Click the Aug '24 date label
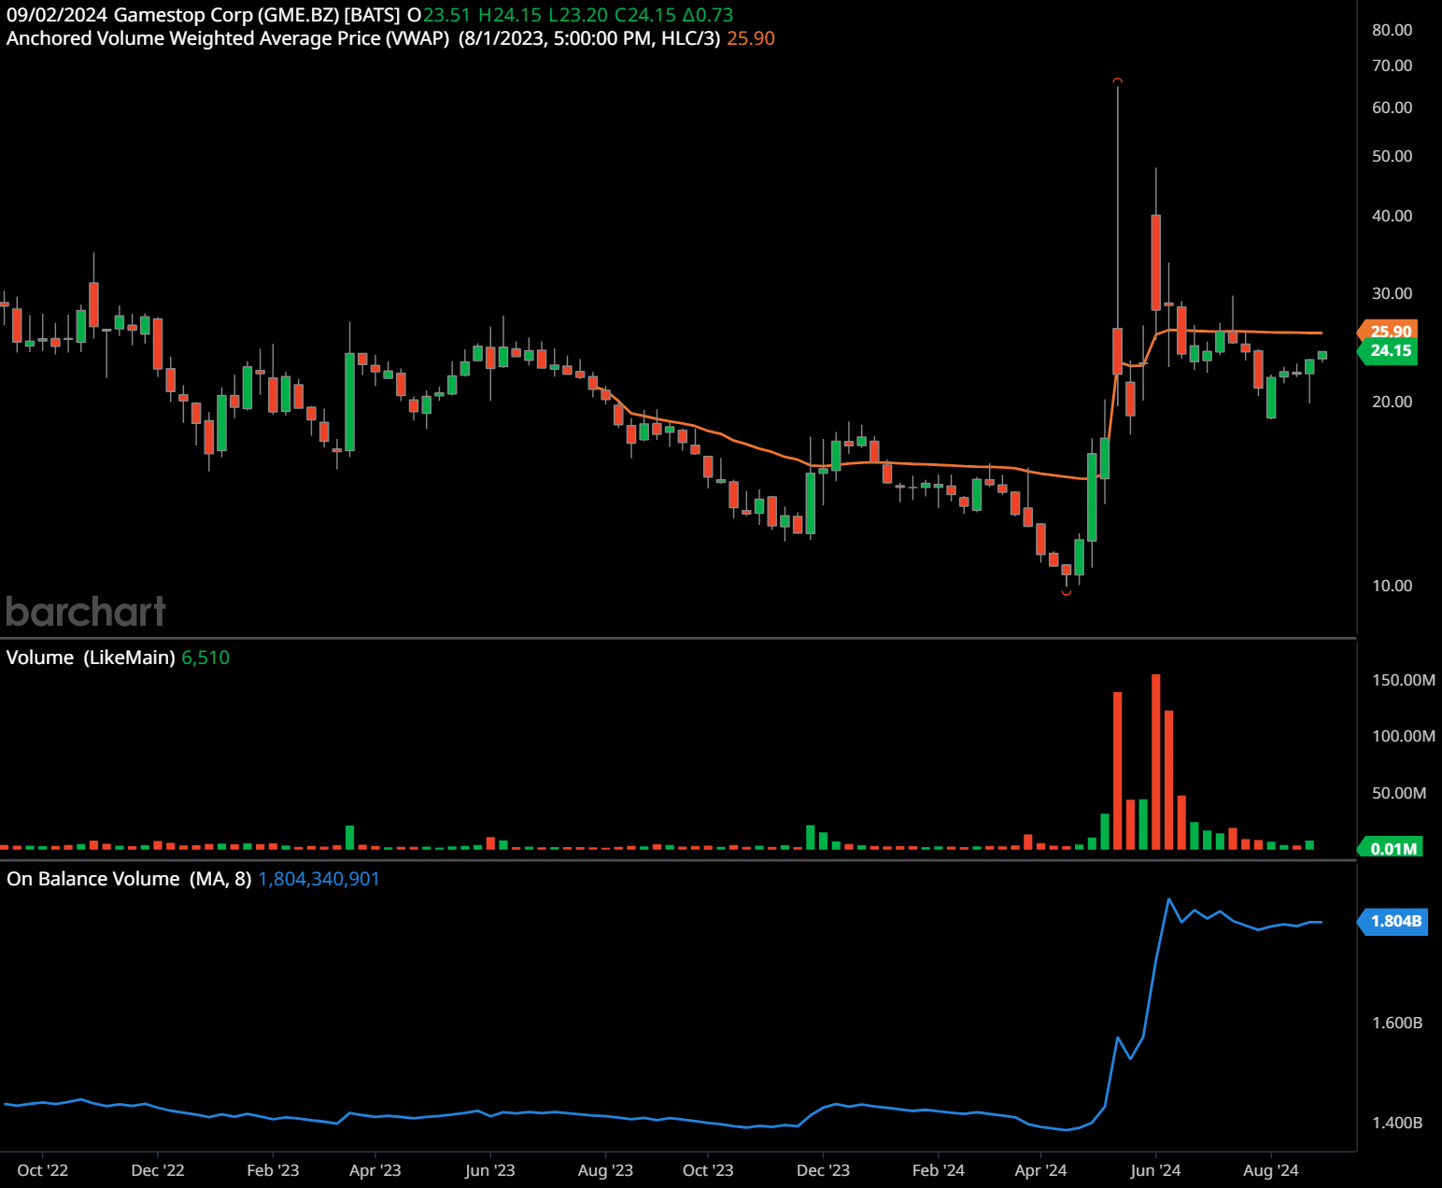Screen dimensions: 1442x1188 [x=1271, y=1170]
